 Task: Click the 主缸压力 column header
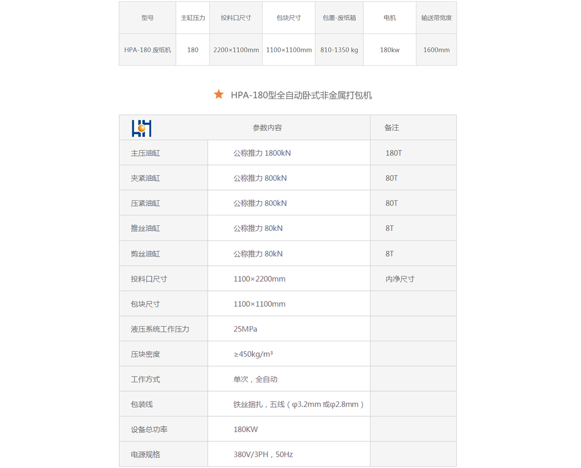point(193,18)
